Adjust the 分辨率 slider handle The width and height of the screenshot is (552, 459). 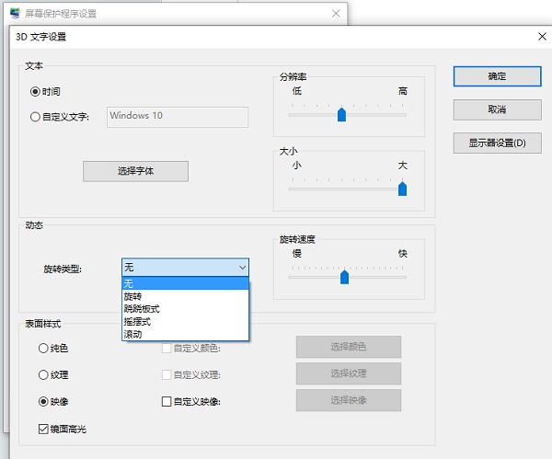tap(341, 114)
